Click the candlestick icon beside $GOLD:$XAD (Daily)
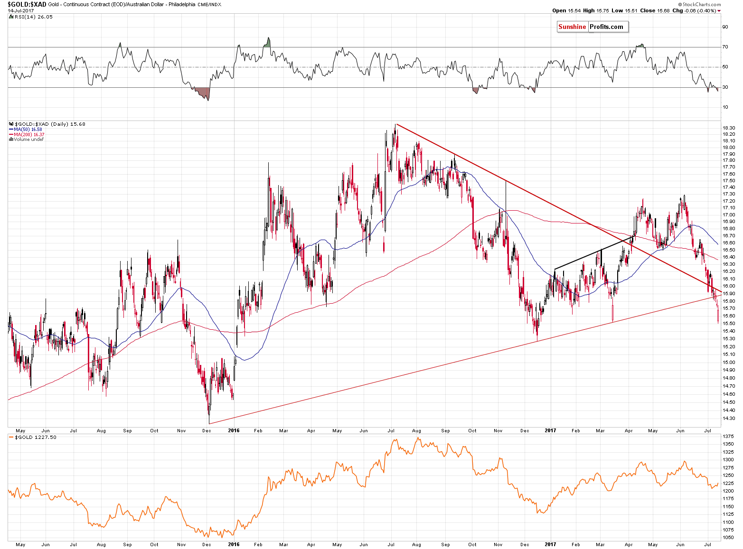Screen dimensions: 743x549 pyautogui.click(x=11, y=124)
